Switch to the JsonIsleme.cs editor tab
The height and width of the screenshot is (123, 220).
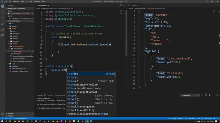pyautogui.click(x=42, y=5)
